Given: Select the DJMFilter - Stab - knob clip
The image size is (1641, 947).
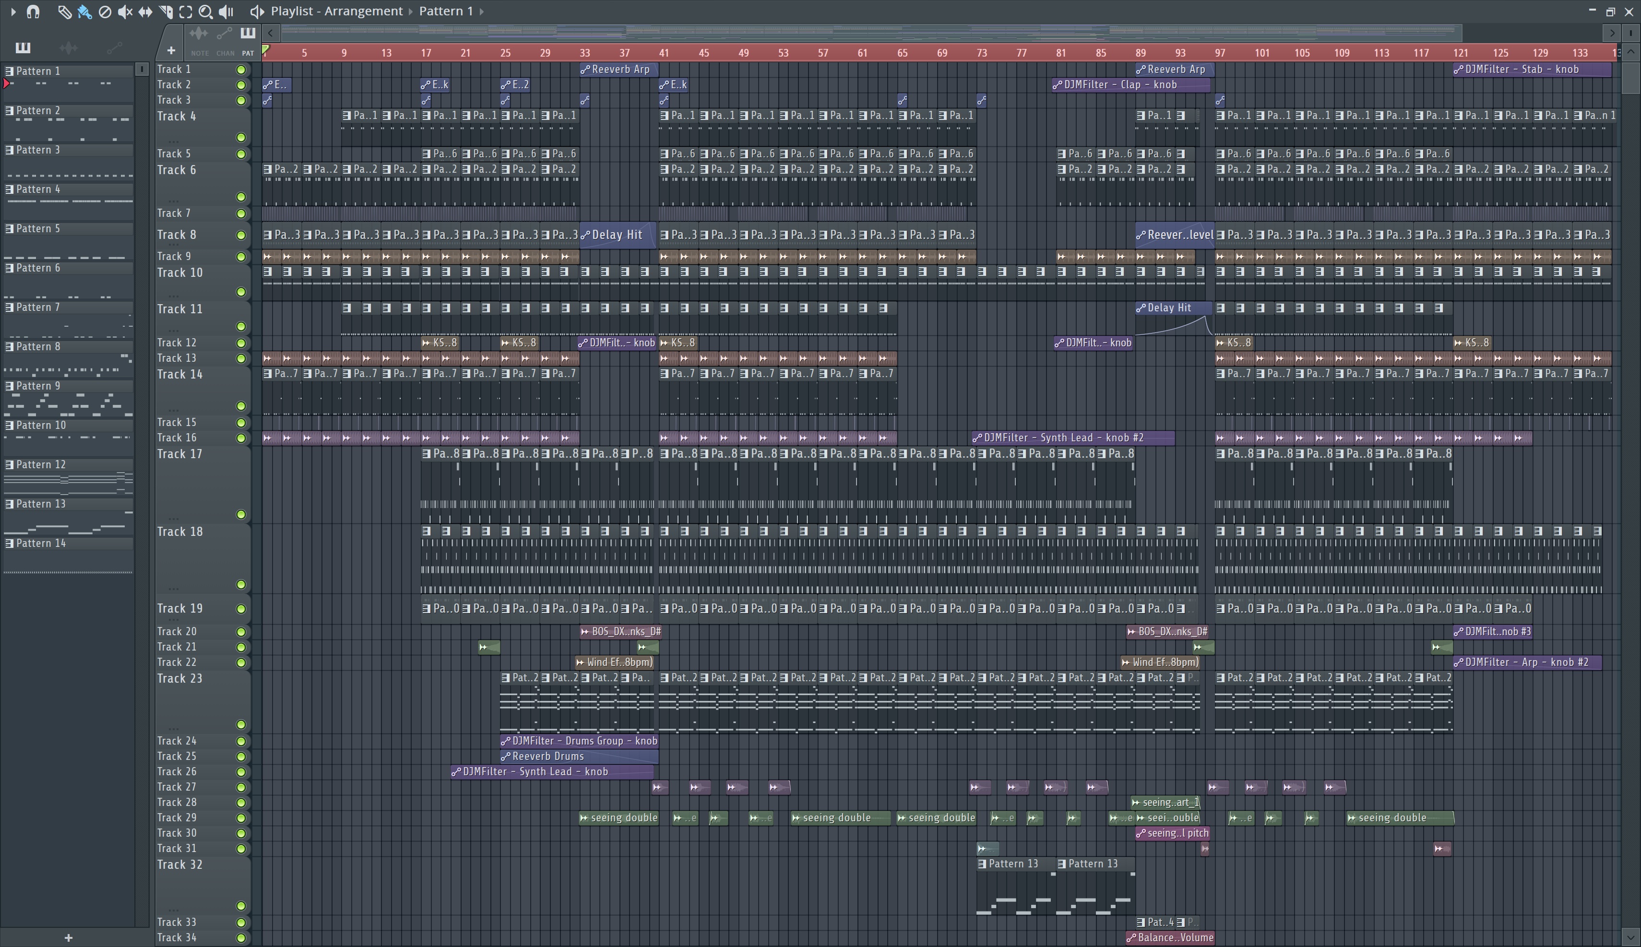Looking at the screenshot, I should (1533, 69).
